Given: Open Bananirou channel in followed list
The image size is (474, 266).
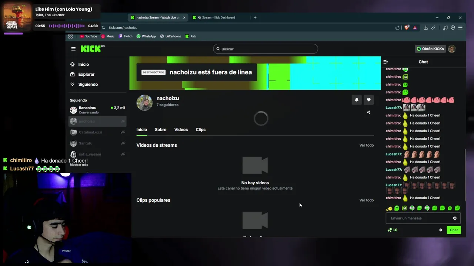Looking at the screenshot, I should (x=97, y=110).
